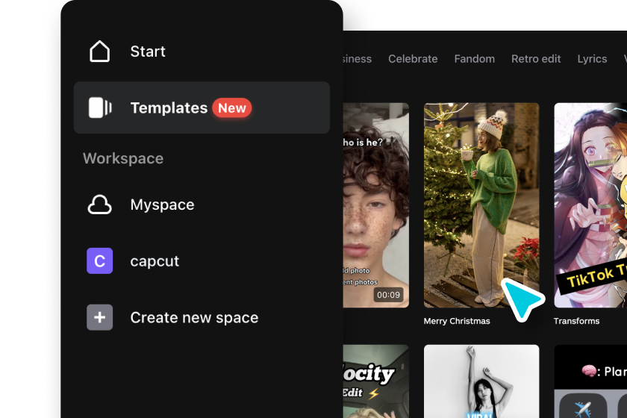Image resolution: width=627 pixels, height=418 pixels.
Task: Open the Merry Christmas template thumbnail
Action: (481, 205)
